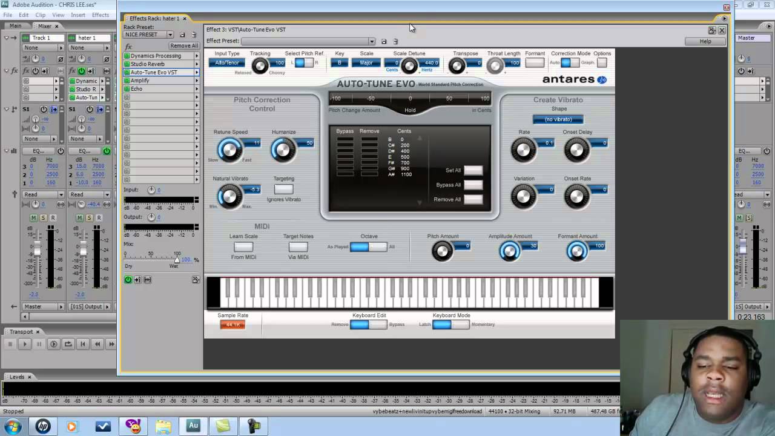Click the vibrato Rate knob
The height and width of the screenshot is (436, 775).
tap(523, 150)
